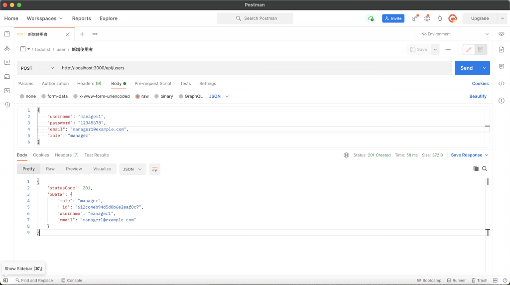Toggle two-pane view icon in status bar
The width and height of the screenshot is (510, 285).
[x=495, y=281]
